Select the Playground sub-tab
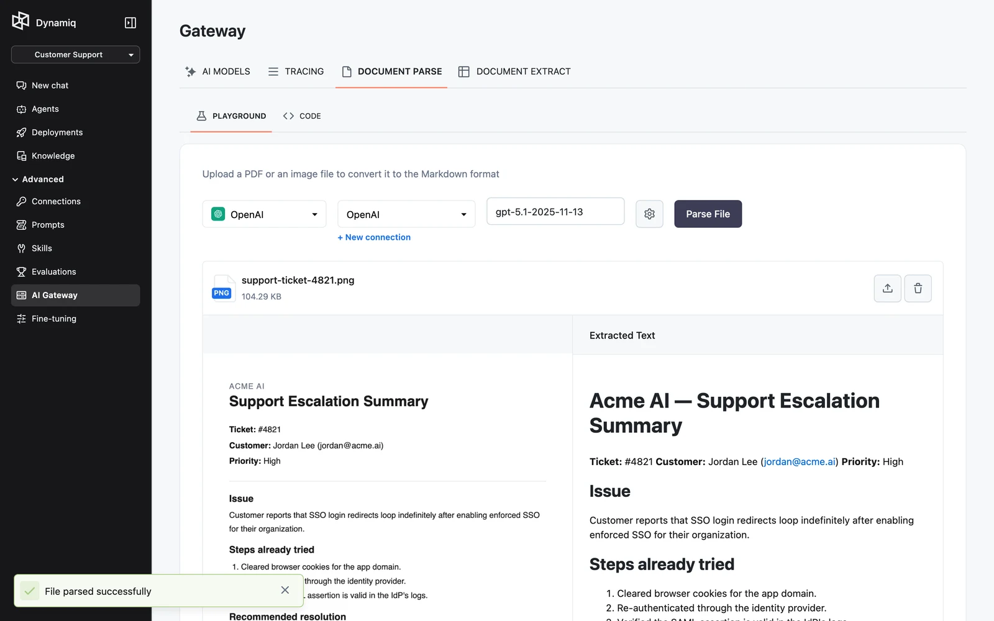Image resolution: width=994 pixels, height=621 pixels. 231,116
